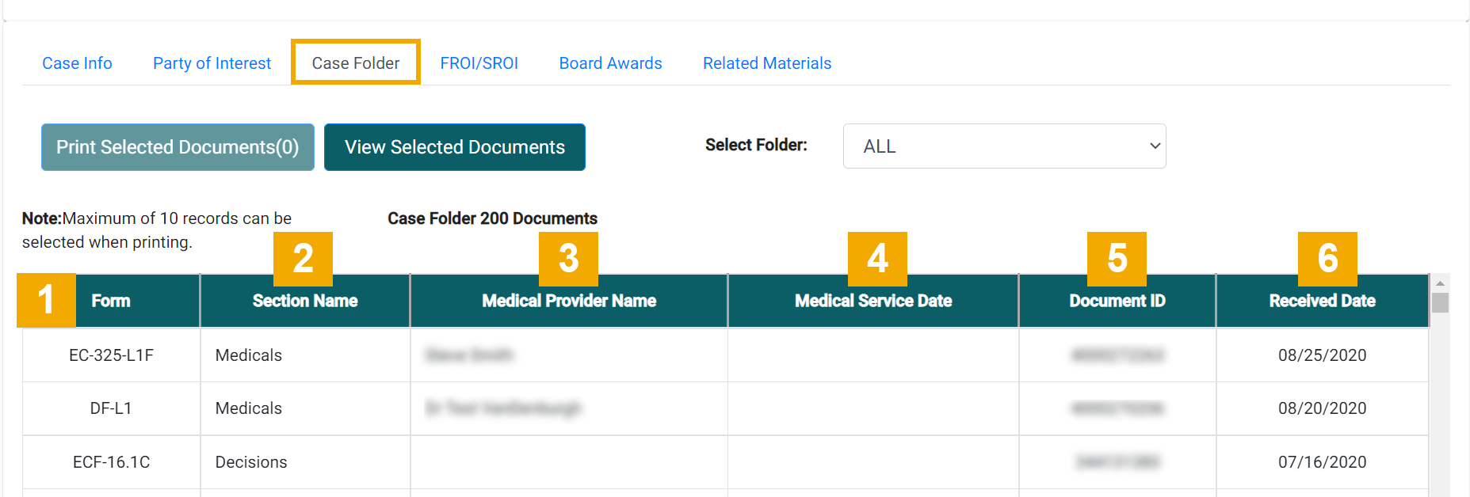Click the Document ID column header
1470x497 pixels.
(x=1117, y=302)
